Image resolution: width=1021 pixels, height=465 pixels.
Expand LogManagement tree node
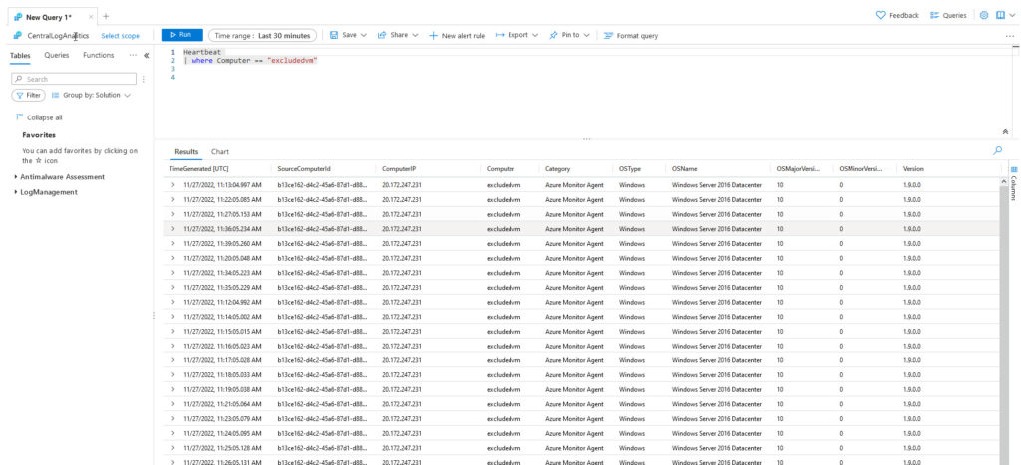[16, 192]
